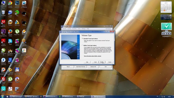Open the More information about hidden volumes link

point(92,56)
